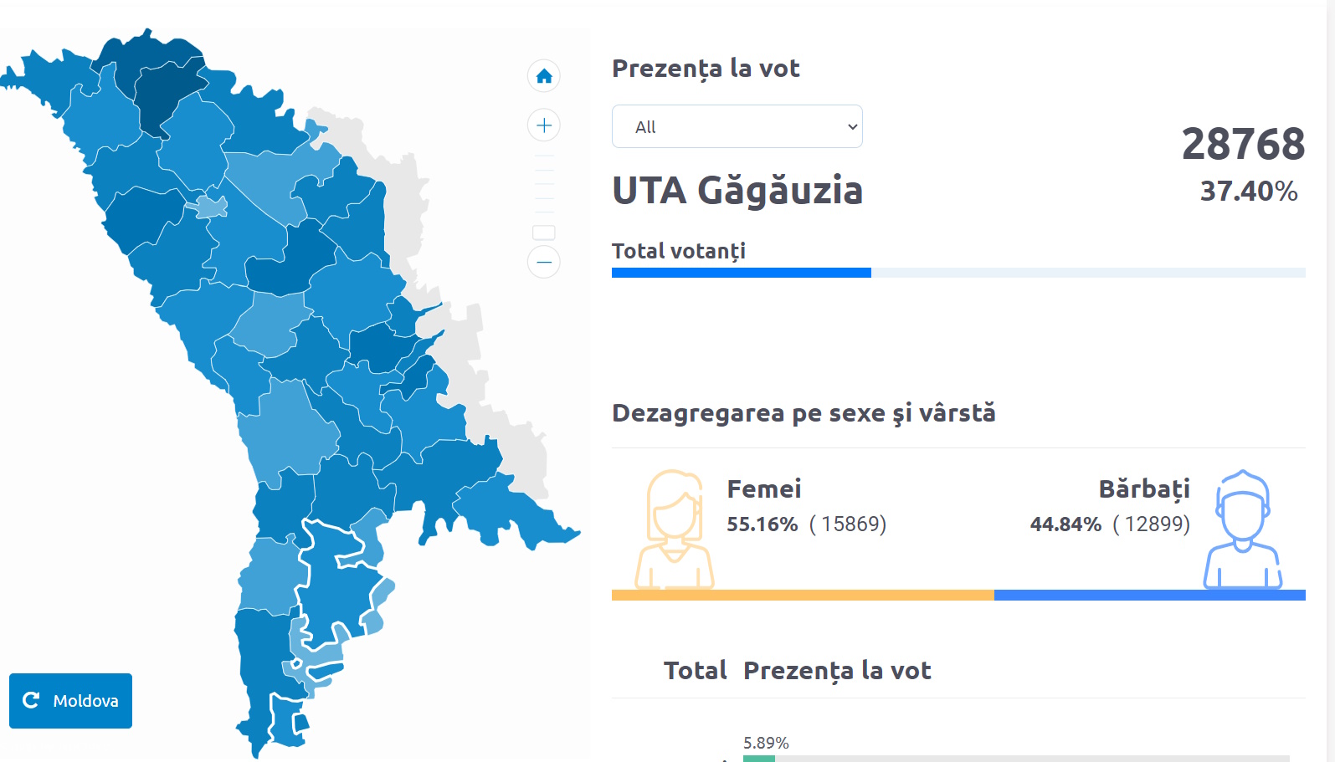Click the blue Bărbați portion of gender bar
Image resolution: width=1335 pixels, height=762 pixels.
(x=1149, y=596)
